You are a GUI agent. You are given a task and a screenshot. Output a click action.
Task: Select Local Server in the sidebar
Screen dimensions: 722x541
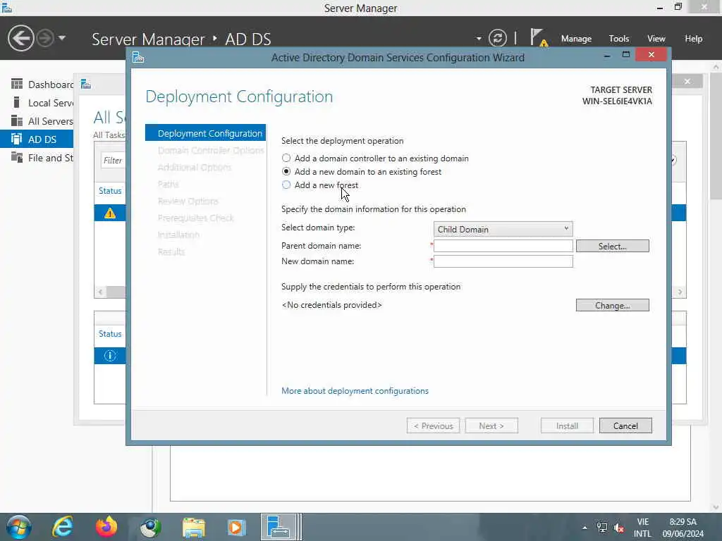(37, 103)
